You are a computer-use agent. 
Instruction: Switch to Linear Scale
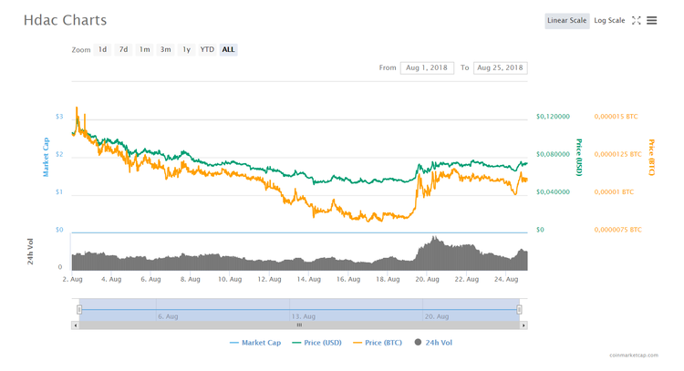[566, 20]
